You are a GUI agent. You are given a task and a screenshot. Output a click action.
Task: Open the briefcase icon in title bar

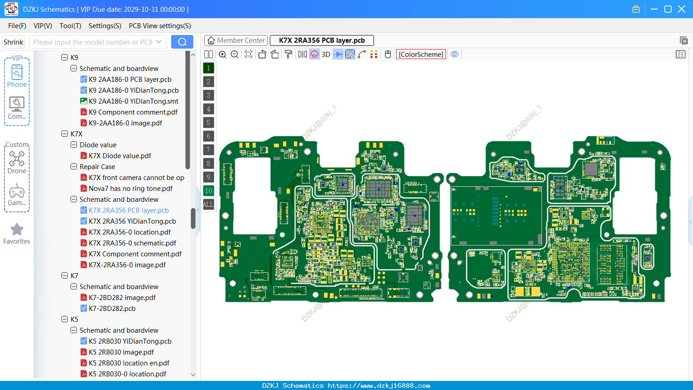tap(636, 9)
